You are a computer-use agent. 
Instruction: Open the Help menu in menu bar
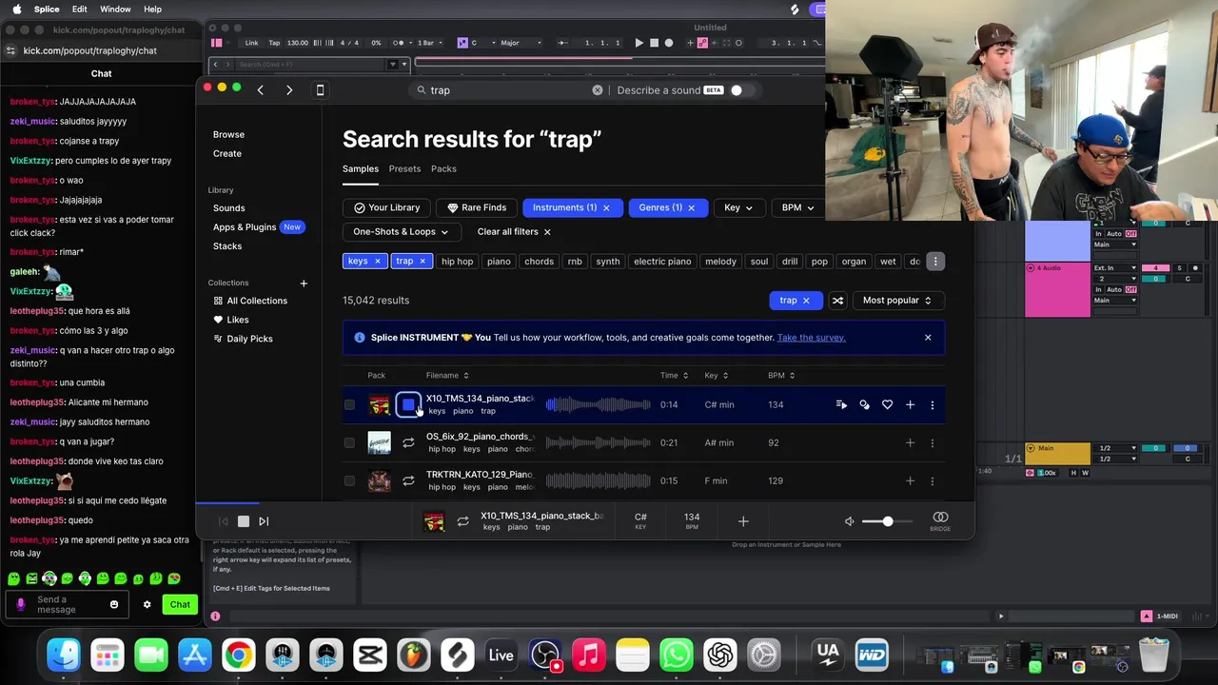[152, 9]
